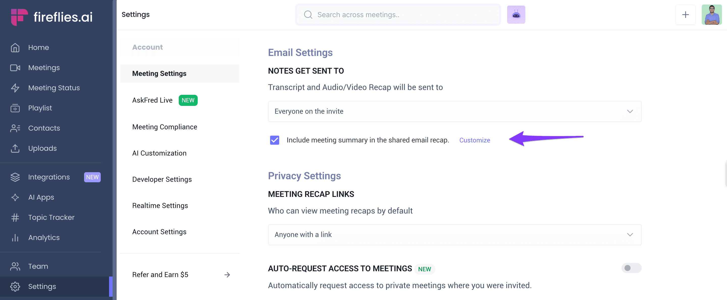
Task: Click the Topic Tracker hash icon
Action: point(15,217)
